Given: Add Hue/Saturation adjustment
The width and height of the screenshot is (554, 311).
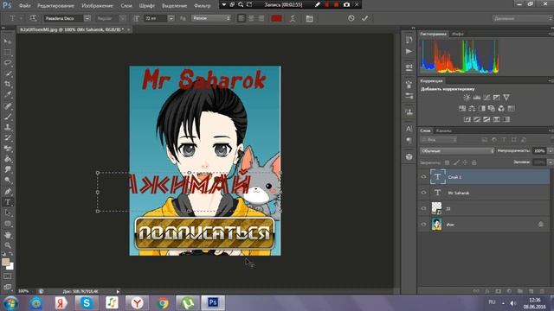Looking at the screenshot, I should [461, 108].
